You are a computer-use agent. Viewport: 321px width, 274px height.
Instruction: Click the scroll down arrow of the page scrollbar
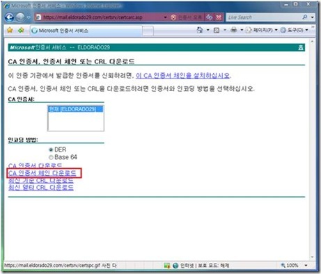point(312,257)
